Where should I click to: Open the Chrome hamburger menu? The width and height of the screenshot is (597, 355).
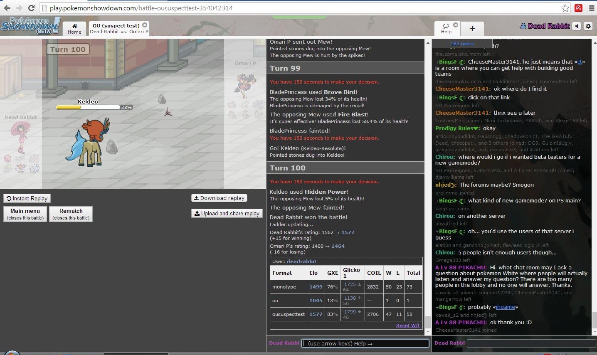click(592, 8)
